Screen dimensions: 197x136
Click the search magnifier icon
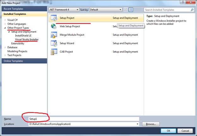point(192,10)
